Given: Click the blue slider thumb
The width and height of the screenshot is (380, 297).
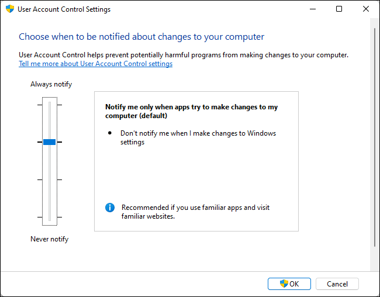Looking at the screenshot, I should 50,142.
